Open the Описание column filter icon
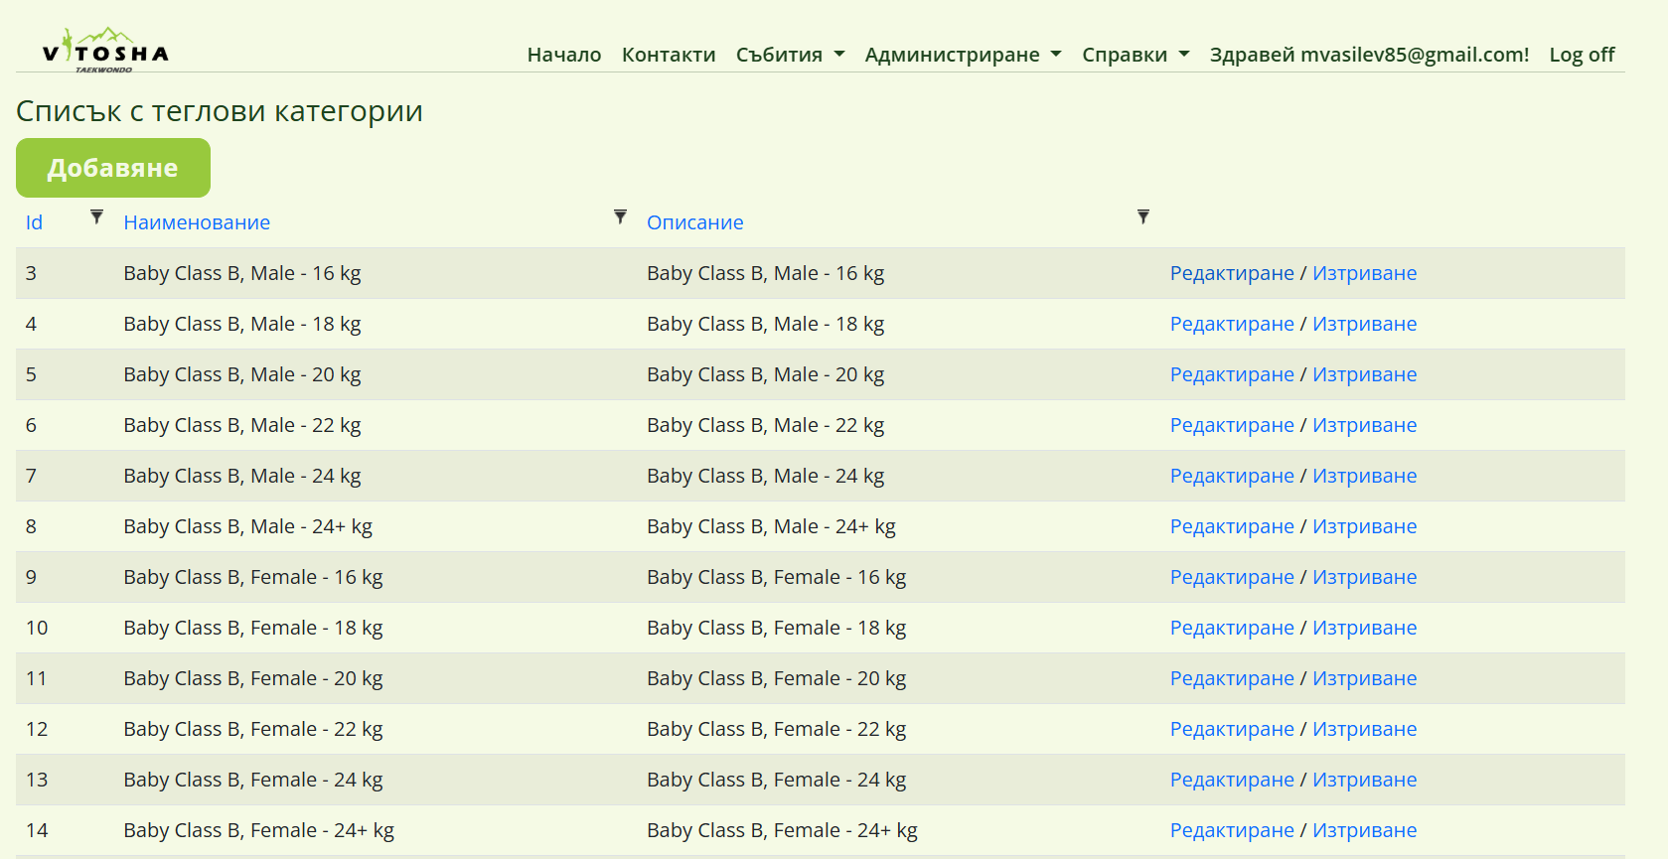This screenshot has height=859, width=1668. click(x=1143, y=216)
